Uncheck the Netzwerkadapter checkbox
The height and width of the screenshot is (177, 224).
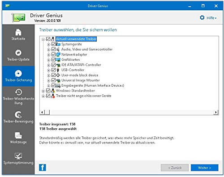coord(54,55)
